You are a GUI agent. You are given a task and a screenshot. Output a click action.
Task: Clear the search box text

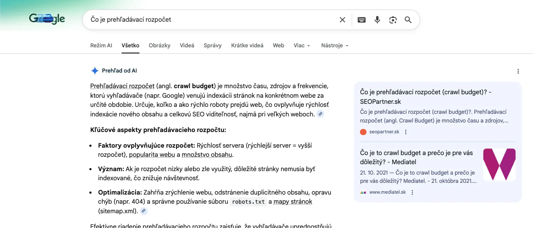coord(343,20)
